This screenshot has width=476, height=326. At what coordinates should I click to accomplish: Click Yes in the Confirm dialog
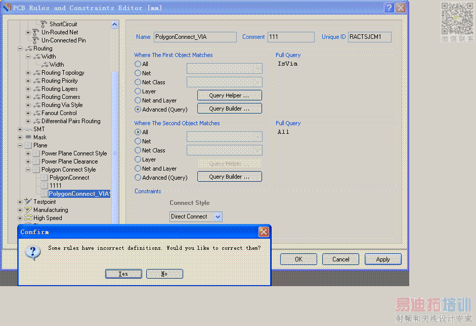(x=123, y=274)
